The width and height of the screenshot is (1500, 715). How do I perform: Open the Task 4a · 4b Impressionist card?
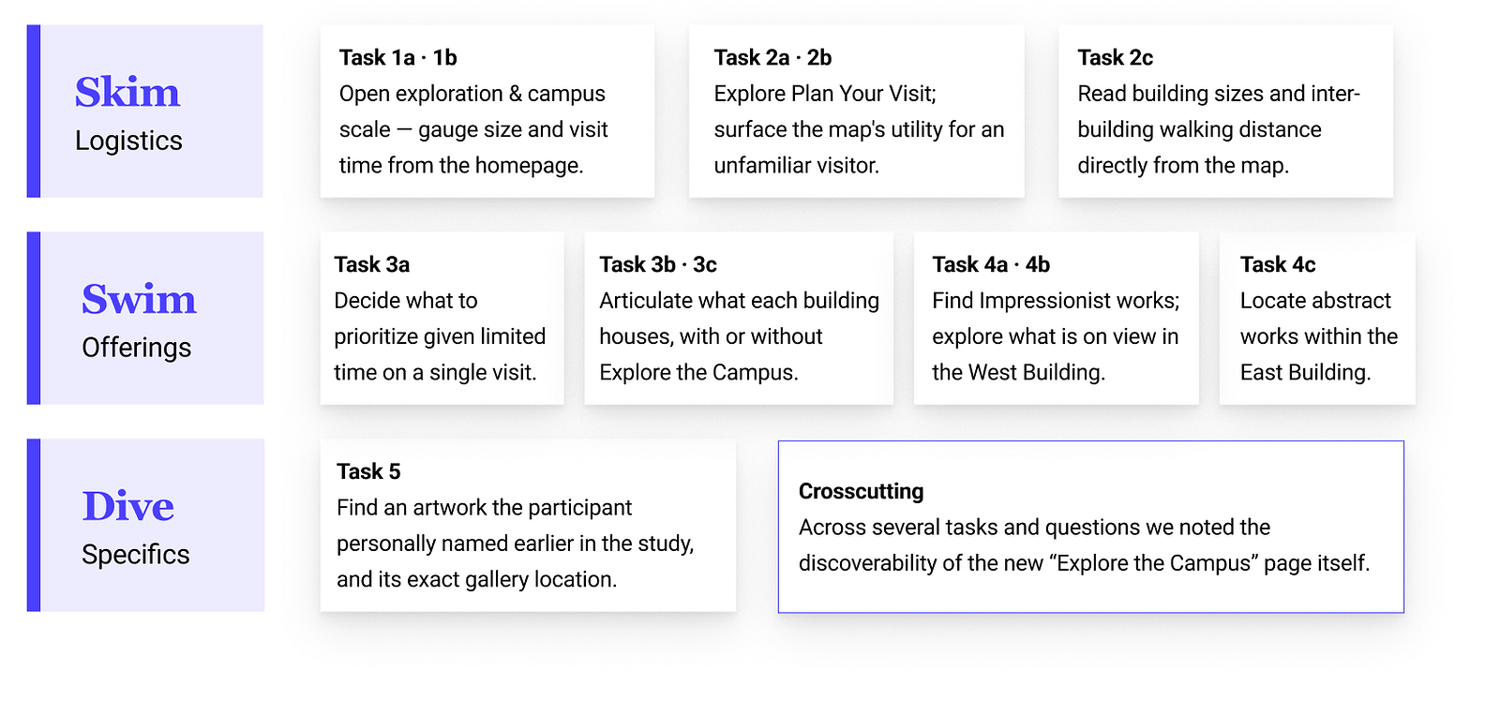point(1057,319)
